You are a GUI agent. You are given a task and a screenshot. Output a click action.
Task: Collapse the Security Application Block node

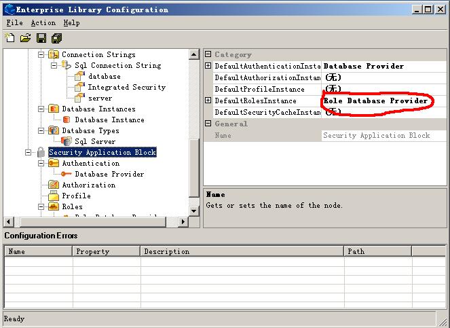[28, 152]
